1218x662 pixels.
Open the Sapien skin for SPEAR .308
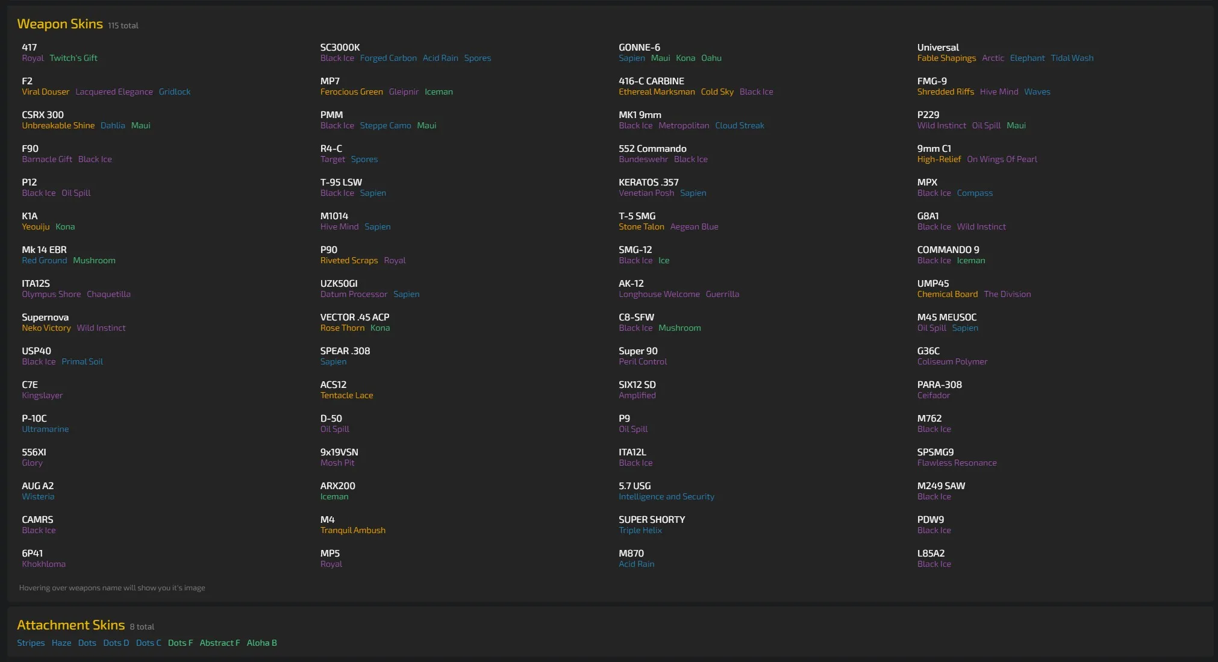333,361
